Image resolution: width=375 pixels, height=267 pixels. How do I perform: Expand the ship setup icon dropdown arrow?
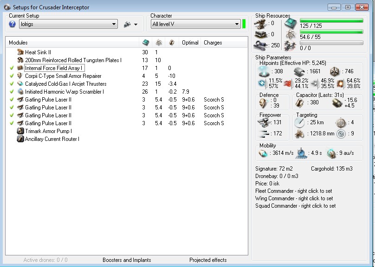(136, 25)
